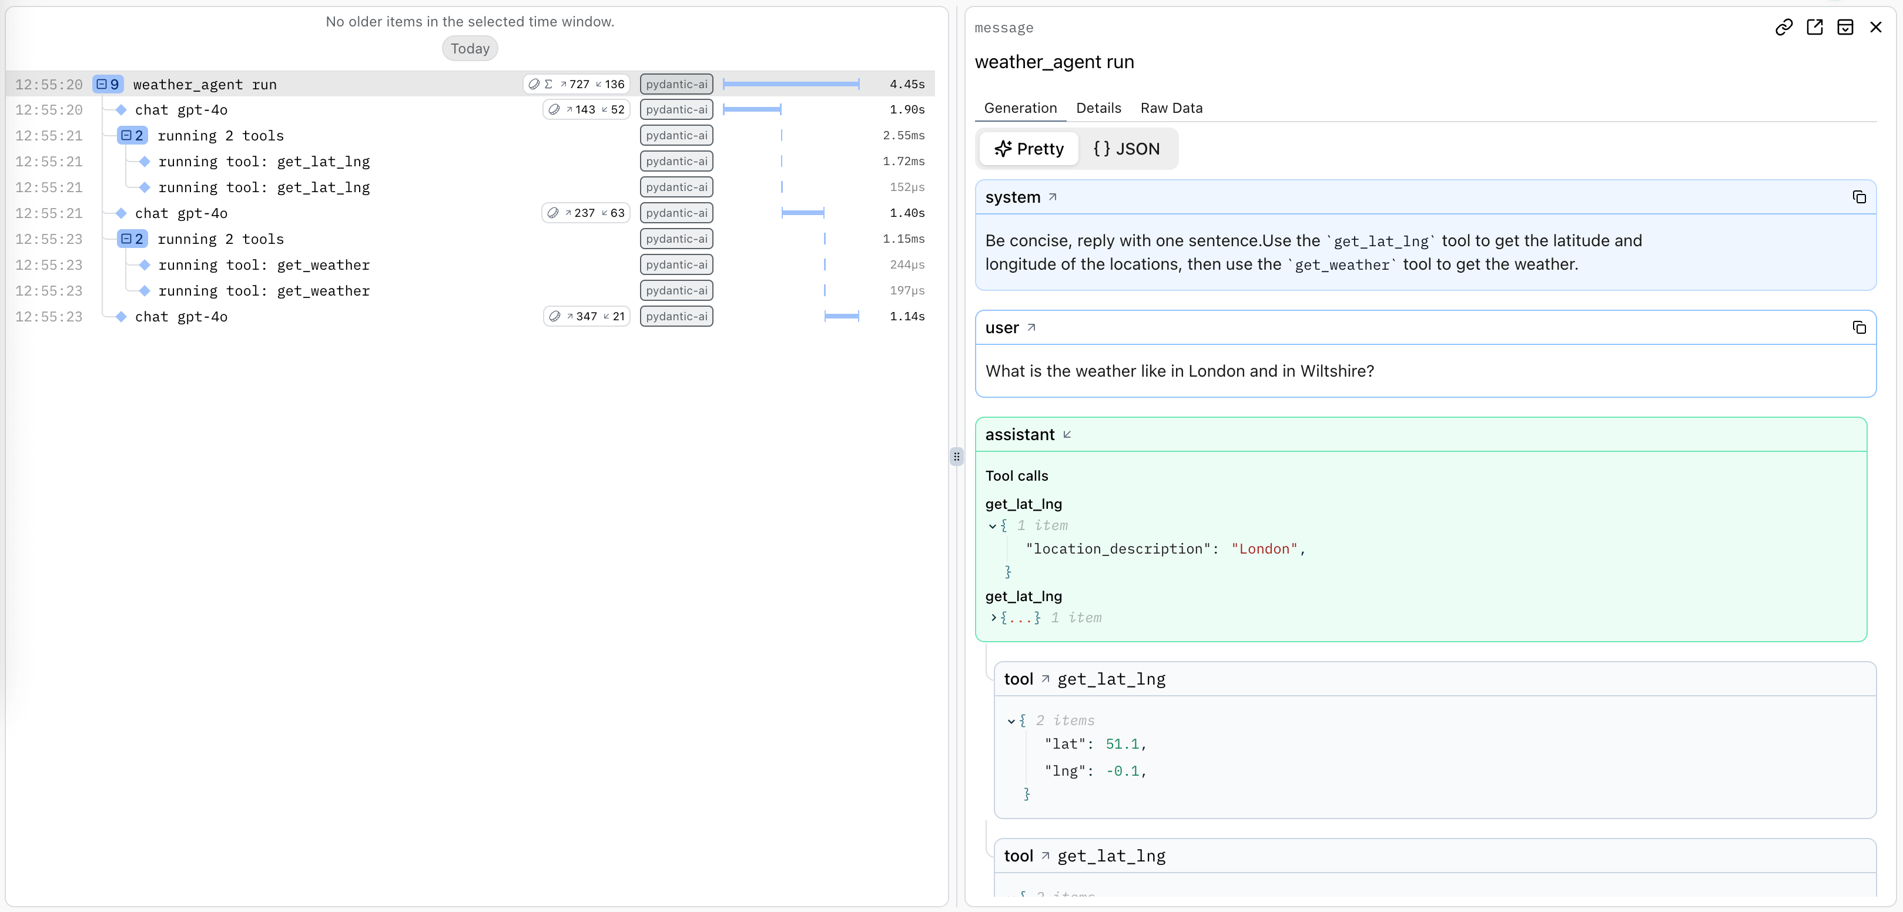Click the arrow icon beside the user label
The height and width of the screenshot is (912, 1903).
pyautogui.click(x=1031, y=327)
